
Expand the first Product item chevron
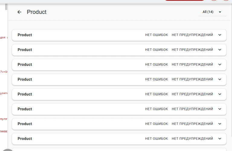[220, 35]
